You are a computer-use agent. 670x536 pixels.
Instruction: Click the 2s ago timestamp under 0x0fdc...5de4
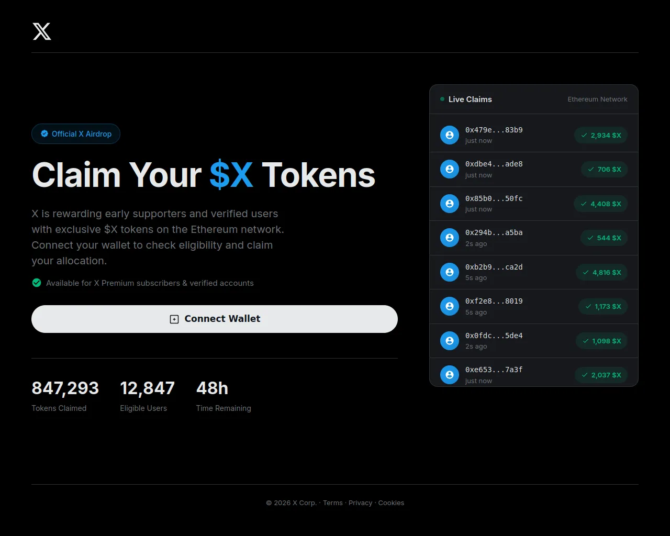[x=476, y=347]
